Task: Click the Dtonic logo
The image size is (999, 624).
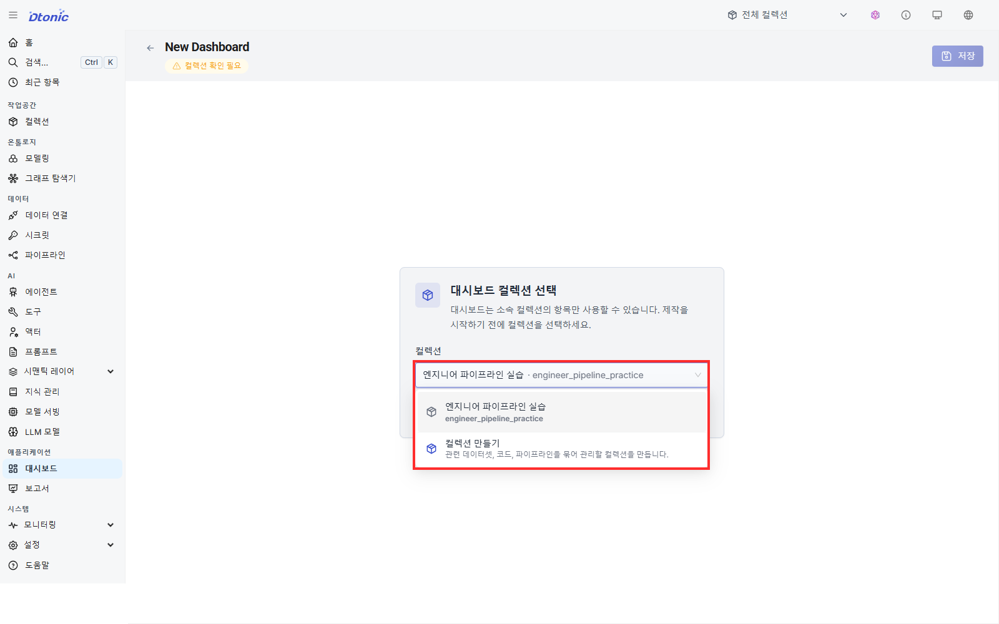Action: pos(49,16)
